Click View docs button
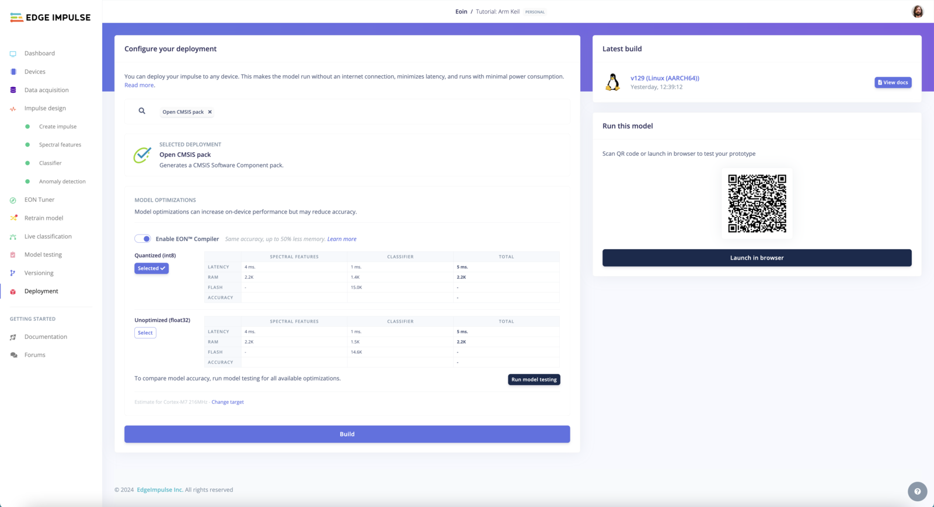Viewport: 934px width, 507px height. click(893, 82)
